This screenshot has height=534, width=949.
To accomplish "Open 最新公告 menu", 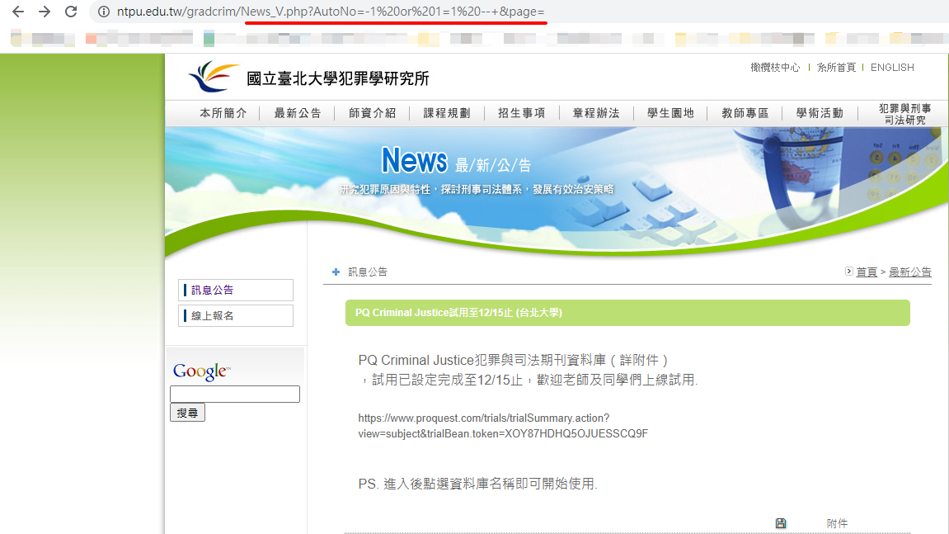I will (x=298, y=113).
